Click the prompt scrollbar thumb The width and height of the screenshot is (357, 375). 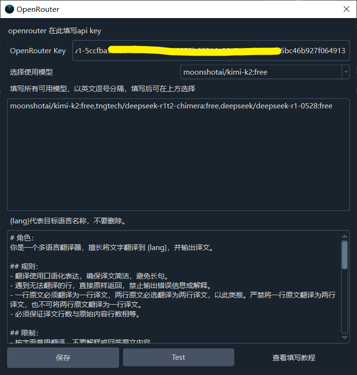(x=345, y=255)
